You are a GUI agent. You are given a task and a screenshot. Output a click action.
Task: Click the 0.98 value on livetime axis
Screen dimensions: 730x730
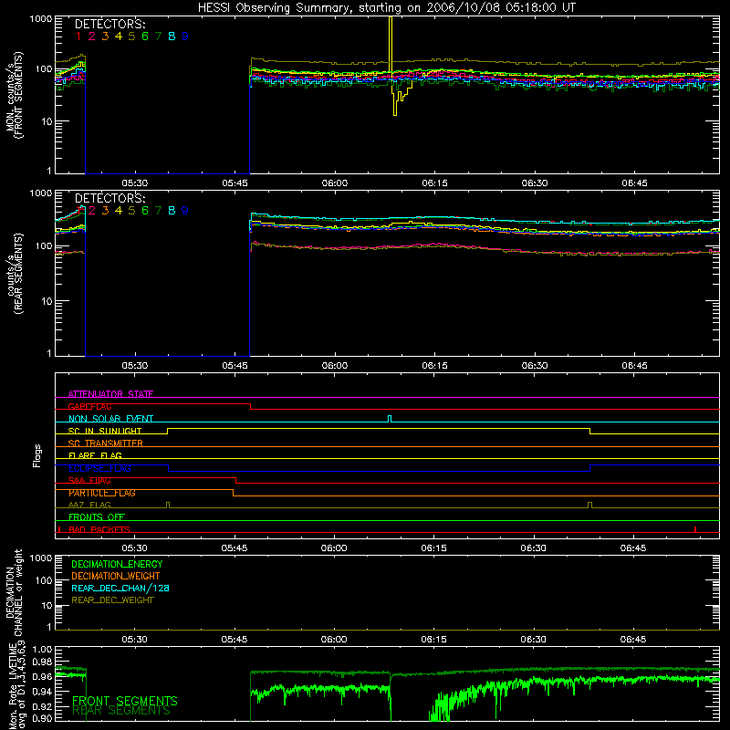[x=42, y=662]
